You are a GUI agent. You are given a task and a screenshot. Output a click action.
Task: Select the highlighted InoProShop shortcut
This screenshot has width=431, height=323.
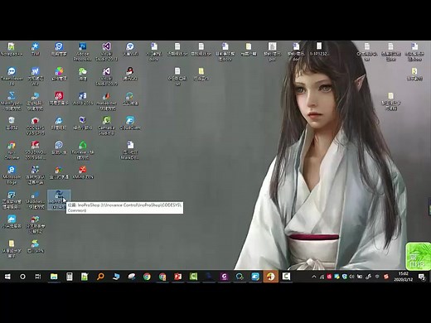click(59, 200)
